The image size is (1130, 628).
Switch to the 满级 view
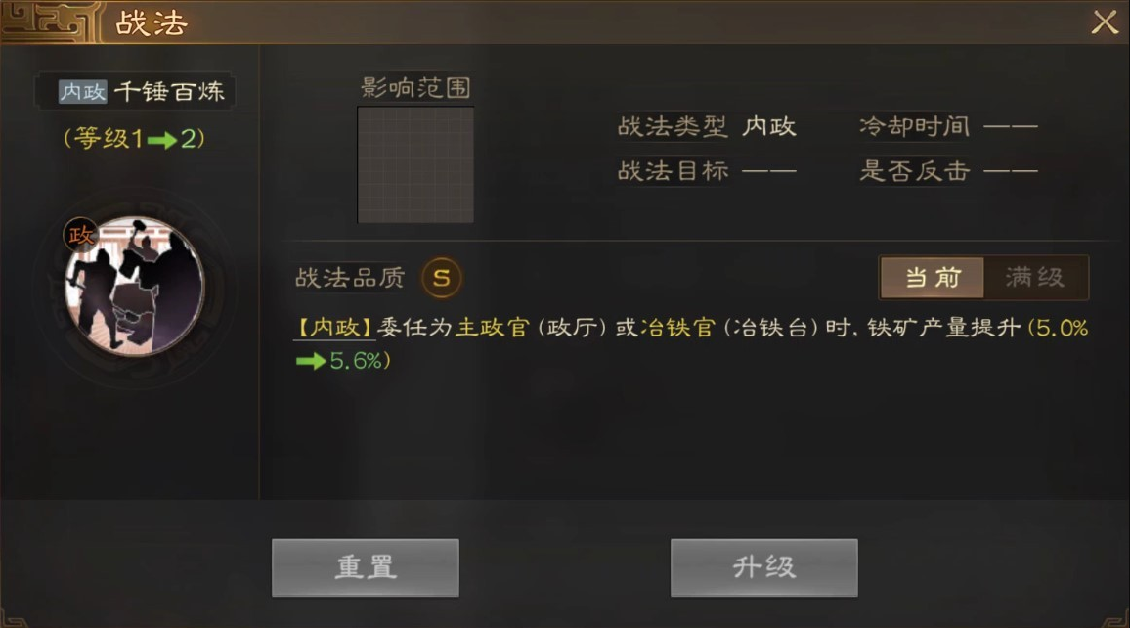pyautogui.click(x=1035, y=278)
